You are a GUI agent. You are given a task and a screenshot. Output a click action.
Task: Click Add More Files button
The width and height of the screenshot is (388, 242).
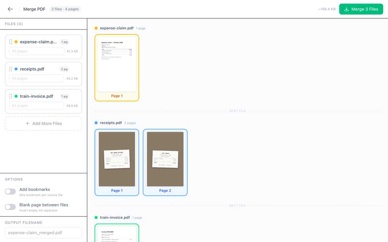pos(43,124)
